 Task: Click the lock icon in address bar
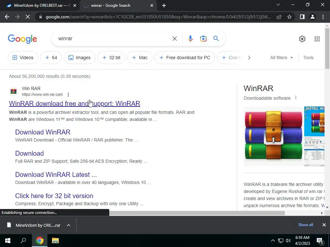pos(41,17)
